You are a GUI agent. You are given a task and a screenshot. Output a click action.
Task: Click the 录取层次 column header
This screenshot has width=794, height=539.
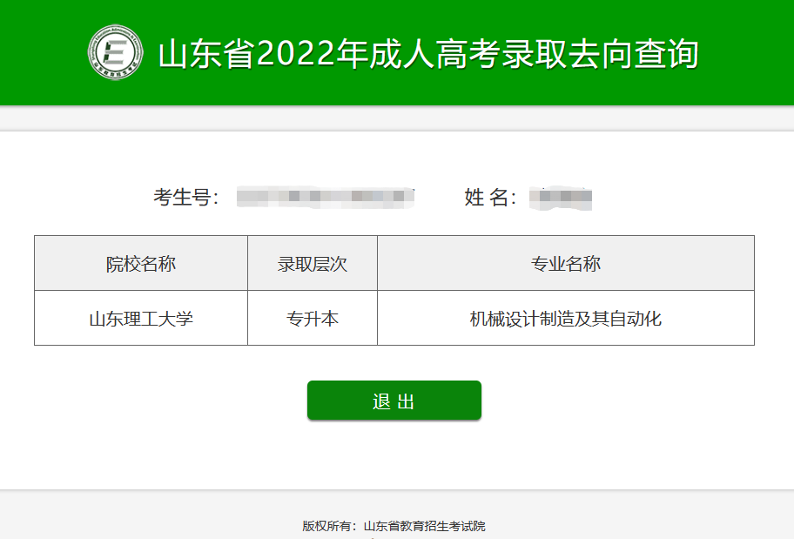click(313, 264)
